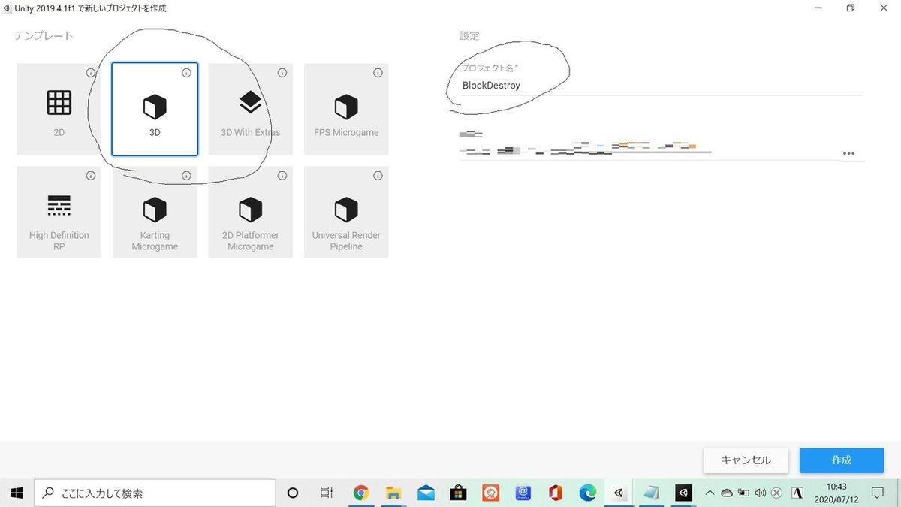Open the clock showing 10:43

tap(836, 493)
